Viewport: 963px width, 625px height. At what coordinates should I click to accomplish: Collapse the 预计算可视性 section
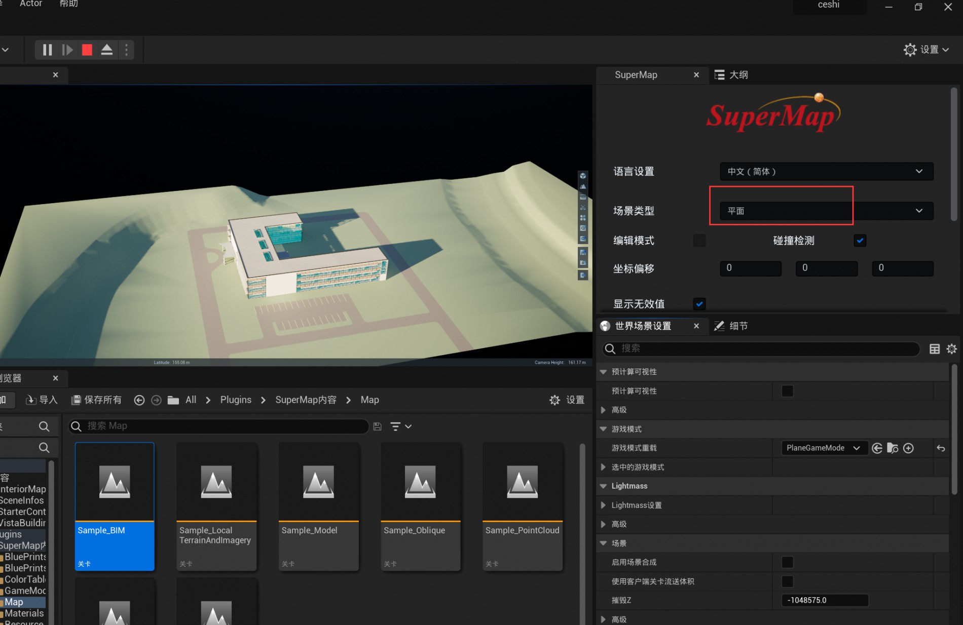(x=603, y=372)
